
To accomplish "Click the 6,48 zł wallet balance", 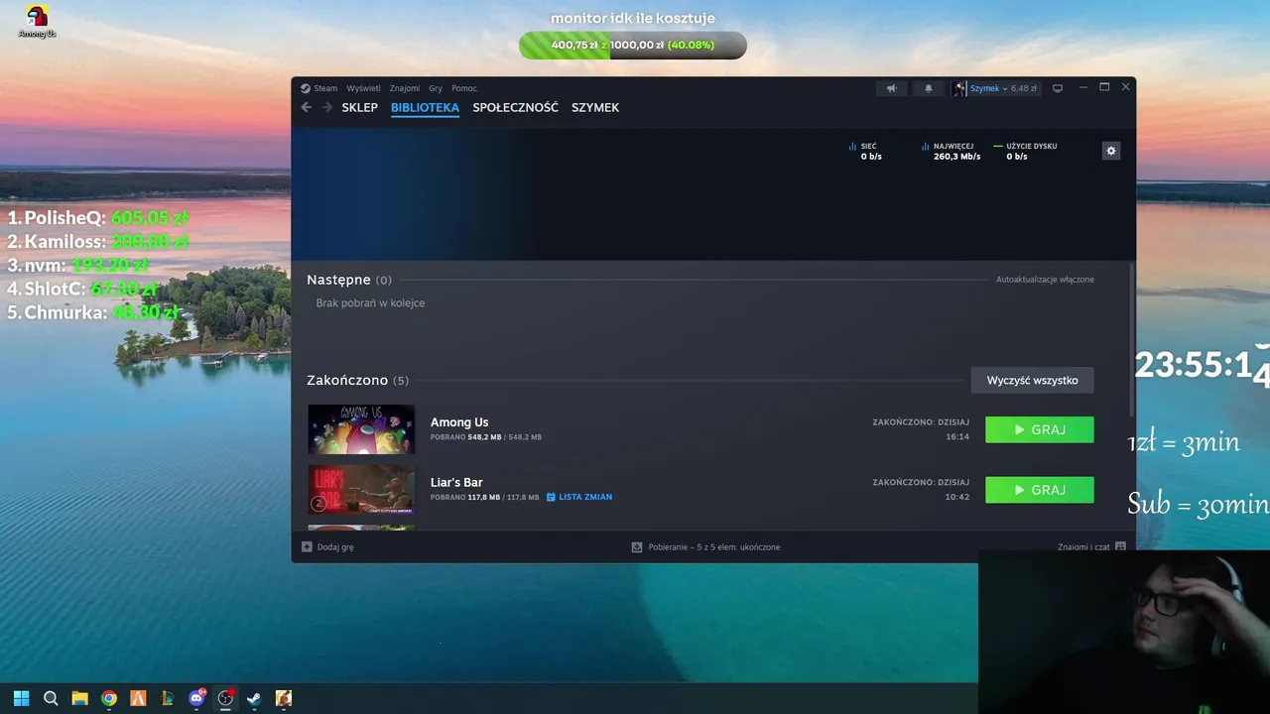I will (1024, 88).
